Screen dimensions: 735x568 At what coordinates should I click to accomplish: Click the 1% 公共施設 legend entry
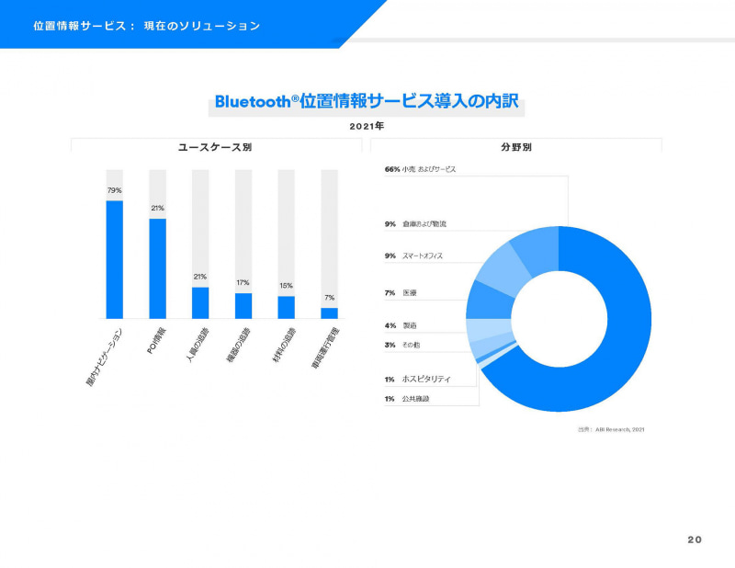click(407, 399)
